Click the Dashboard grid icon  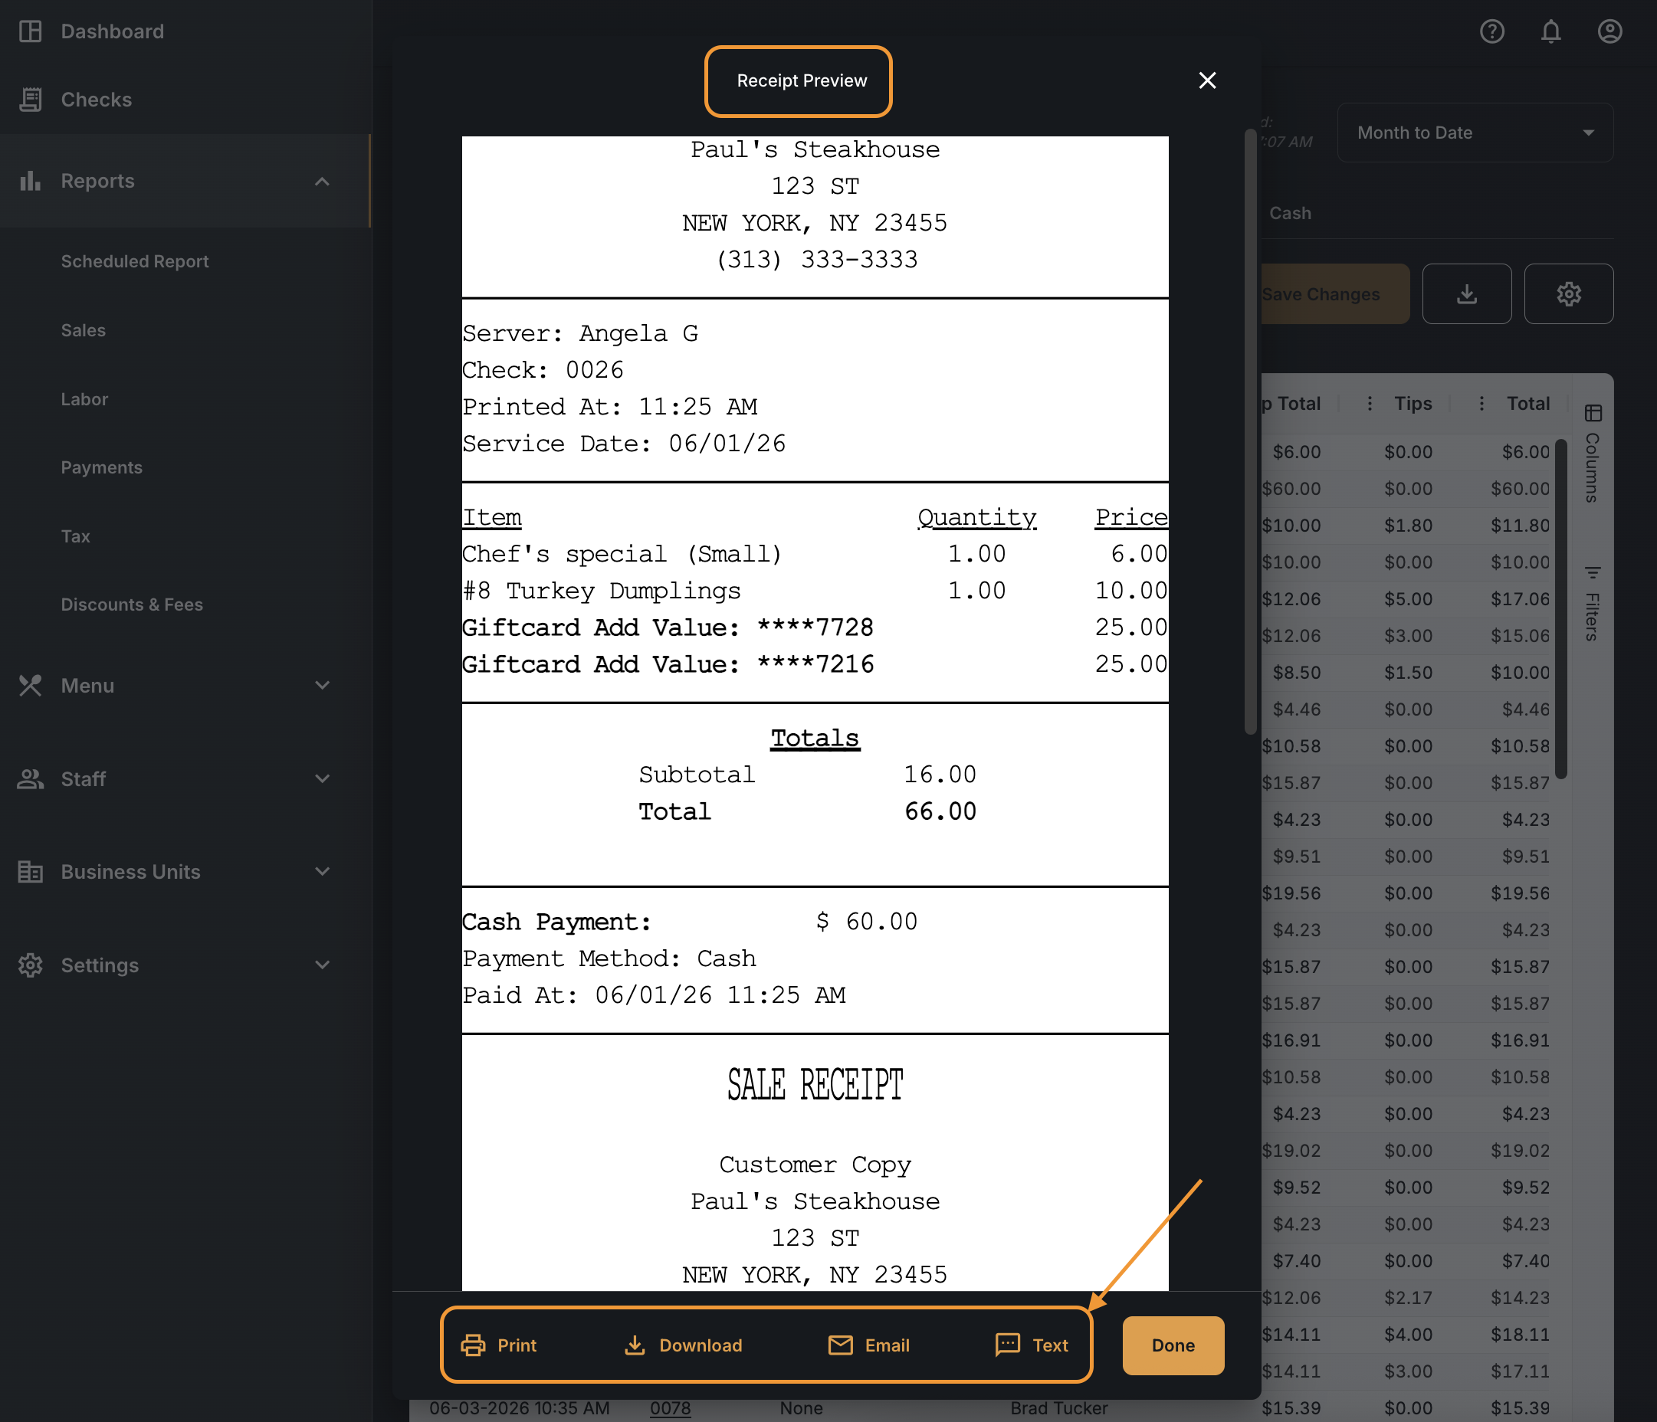[x=31, y=31]
